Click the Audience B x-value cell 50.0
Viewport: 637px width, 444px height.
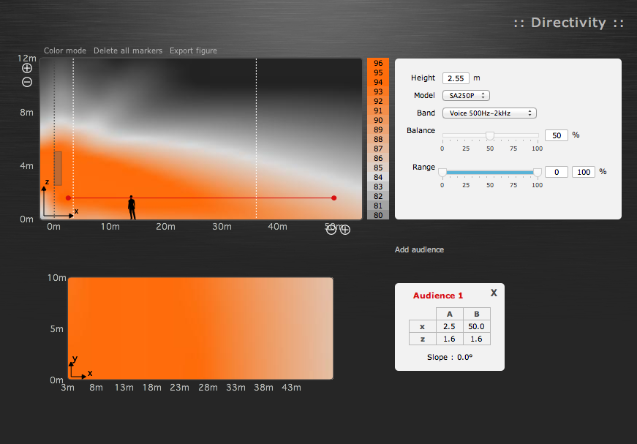(x=477, y=326)
